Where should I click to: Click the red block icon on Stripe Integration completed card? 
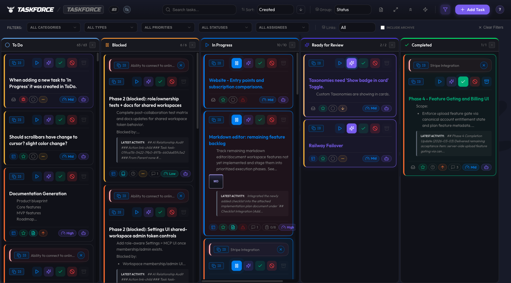[475, 82]
